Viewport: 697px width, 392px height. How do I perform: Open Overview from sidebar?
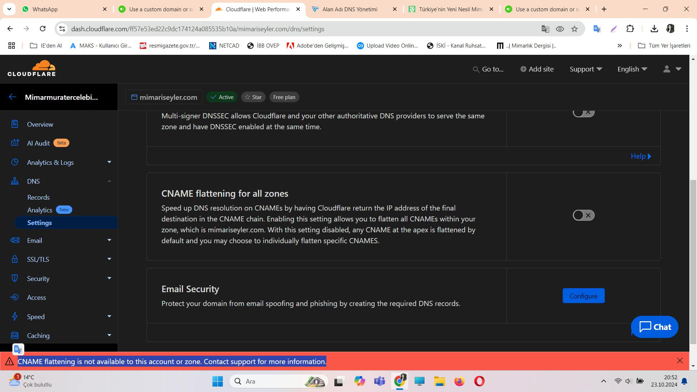40,124
